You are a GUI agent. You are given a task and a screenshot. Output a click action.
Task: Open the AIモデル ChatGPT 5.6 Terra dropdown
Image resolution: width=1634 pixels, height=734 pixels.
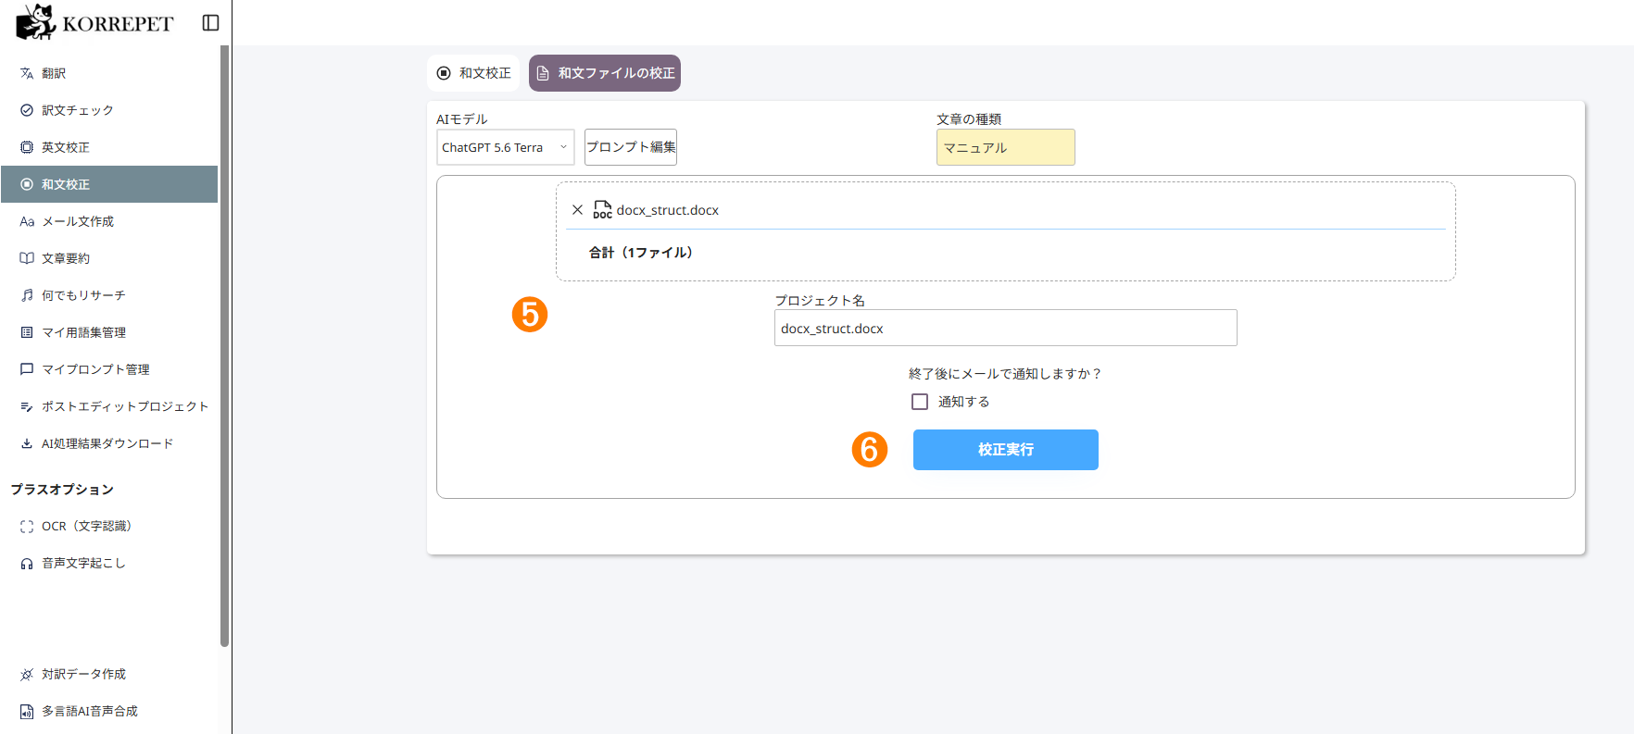click(x=506, y=147)
